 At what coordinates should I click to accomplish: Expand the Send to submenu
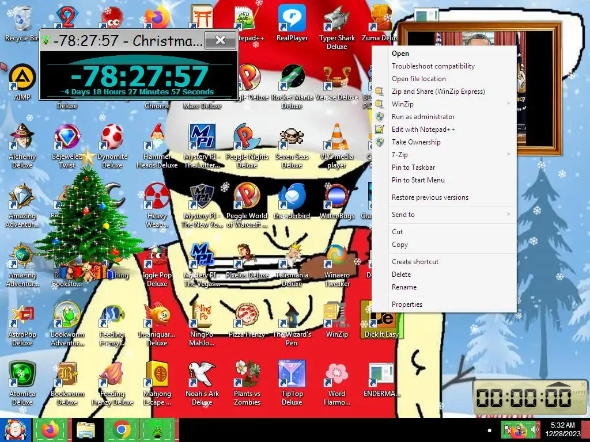(x=444, y=215)
